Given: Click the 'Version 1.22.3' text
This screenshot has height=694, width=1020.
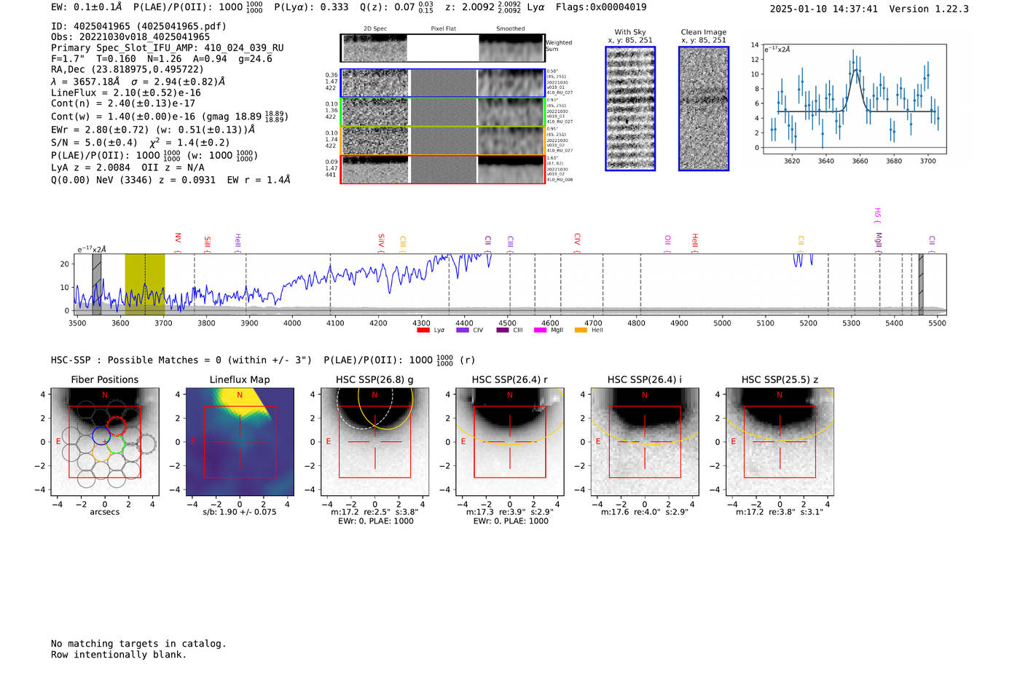Looking at the screenshot, I should click(x=929, y=9).
